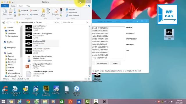Screen dimensions: 186x104
Task: Select Save Trail Xtreme 3 archive
Action: (42, 28)
